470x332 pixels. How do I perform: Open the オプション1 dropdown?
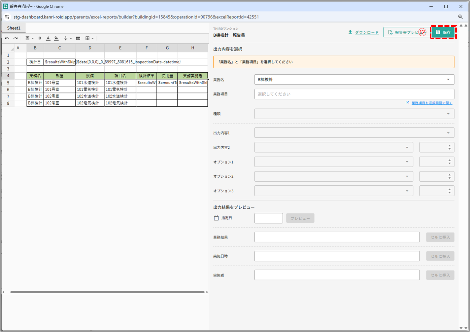(x=334, y=162)
